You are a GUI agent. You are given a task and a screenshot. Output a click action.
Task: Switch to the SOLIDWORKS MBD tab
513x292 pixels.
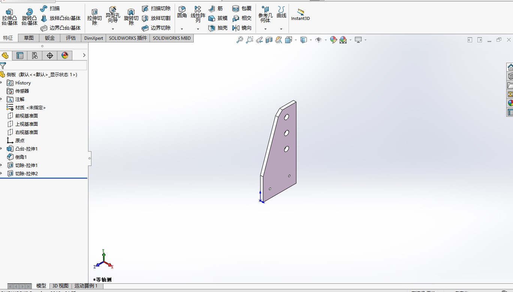pyautogui.click(x=172, y=38)
